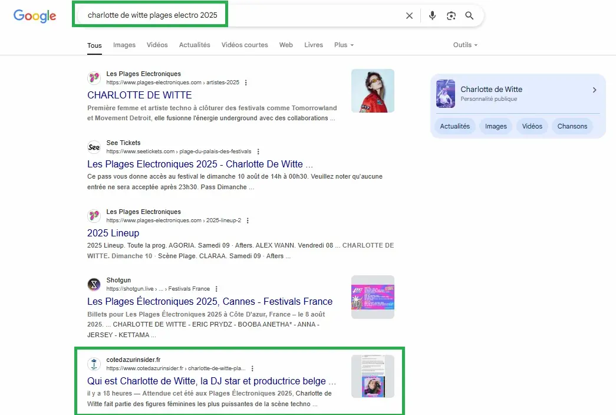Image resolution: width=616 pixels, height=415 pixels.
Task: Switch to the Livres tab
Action: 314,45
